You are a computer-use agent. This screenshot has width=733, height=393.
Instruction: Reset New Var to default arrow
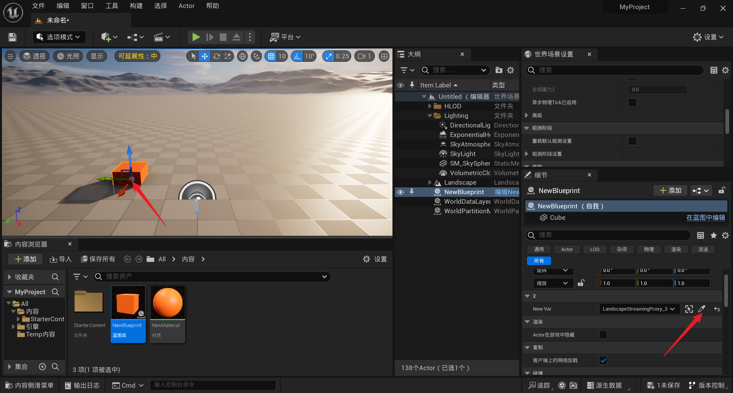[x=717, y=309]
